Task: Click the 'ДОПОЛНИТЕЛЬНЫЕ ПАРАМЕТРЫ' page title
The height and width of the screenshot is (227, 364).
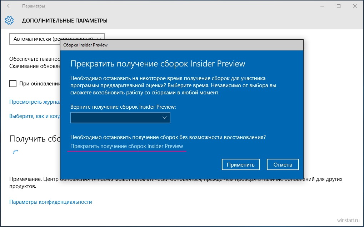Action: [x=65, y=21]
